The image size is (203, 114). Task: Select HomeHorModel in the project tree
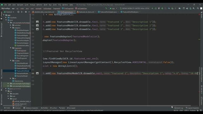22,73
